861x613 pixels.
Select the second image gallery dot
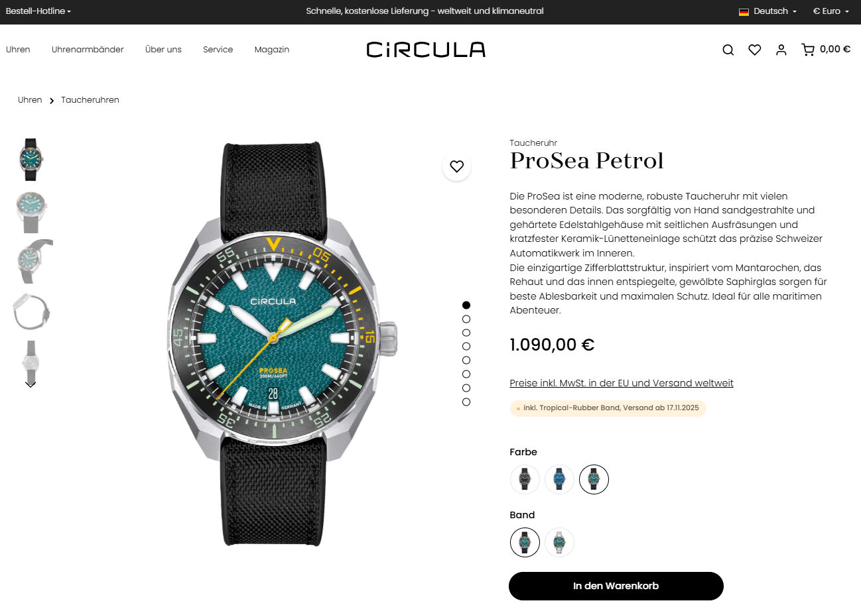466,319
